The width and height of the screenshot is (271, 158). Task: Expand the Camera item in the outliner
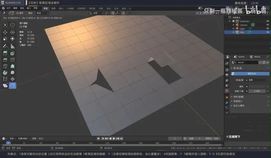(234, 25)
